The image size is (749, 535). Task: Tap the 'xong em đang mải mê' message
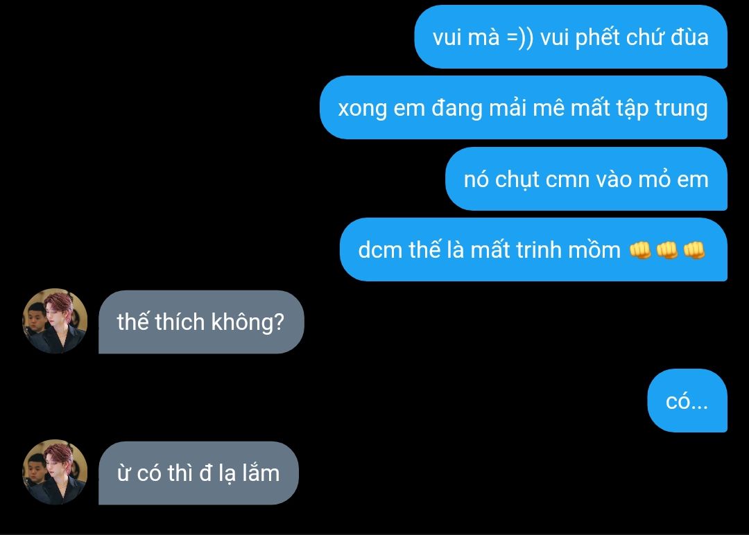[x=524, y=107]
